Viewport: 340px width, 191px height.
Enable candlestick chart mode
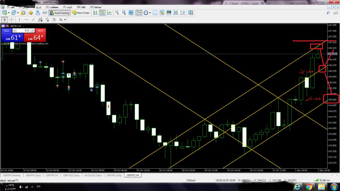(102, 13)
